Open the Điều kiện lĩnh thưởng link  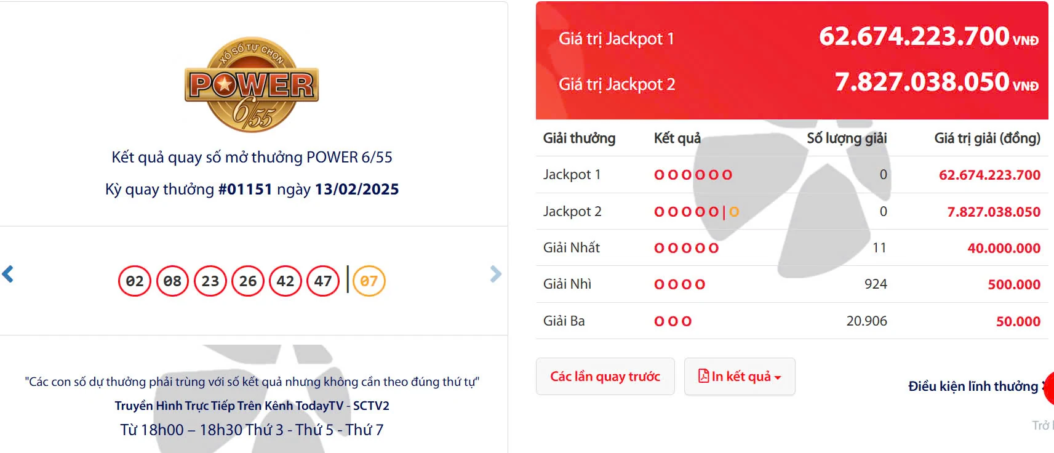coord(972,386)
